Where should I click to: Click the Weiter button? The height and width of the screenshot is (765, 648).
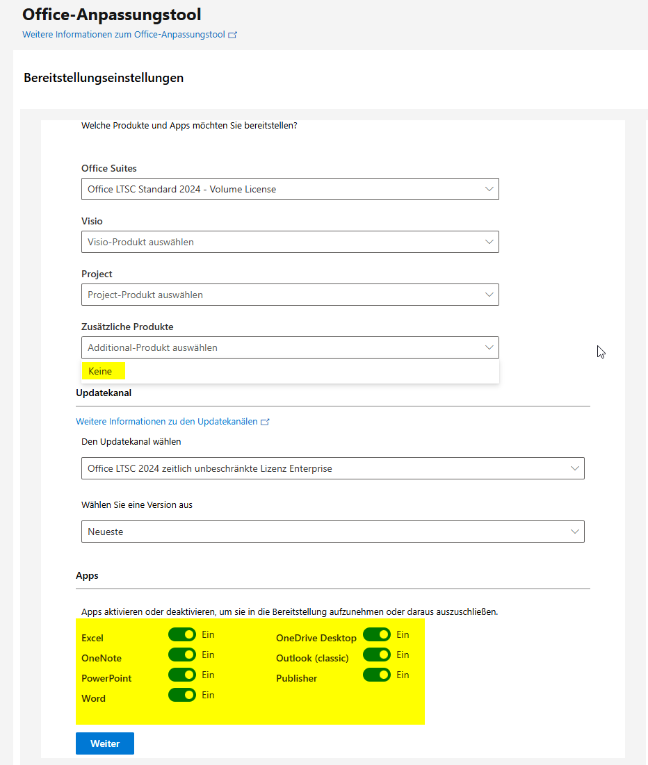point(105,743)
